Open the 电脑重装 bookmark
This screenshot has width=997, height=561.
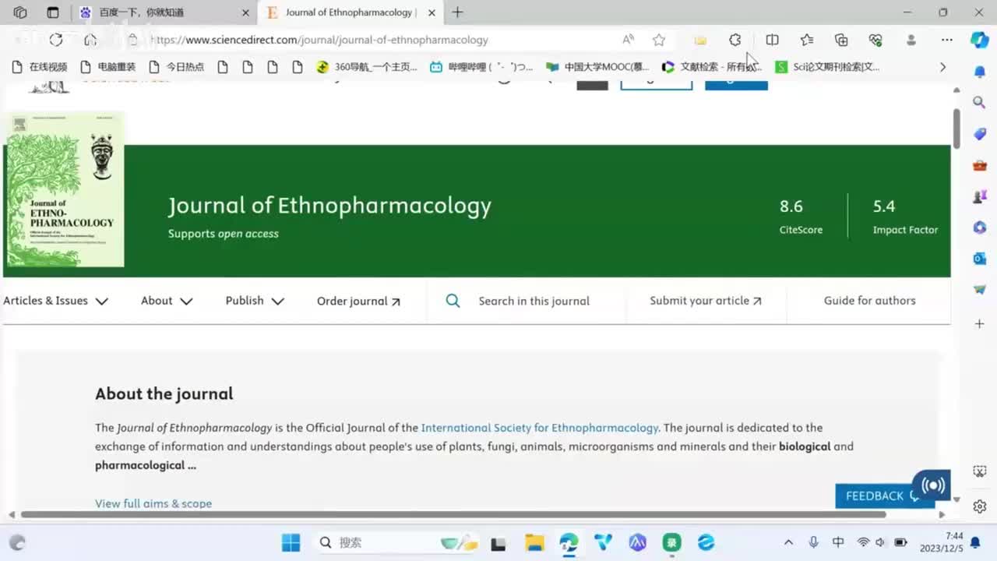point(109,67)
